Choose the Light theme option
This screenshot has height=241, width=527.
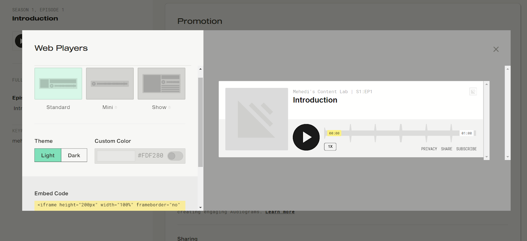click(48, 155)
